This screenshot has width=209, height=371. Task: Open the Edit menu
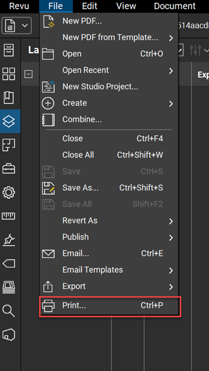(x=90, y=6)
